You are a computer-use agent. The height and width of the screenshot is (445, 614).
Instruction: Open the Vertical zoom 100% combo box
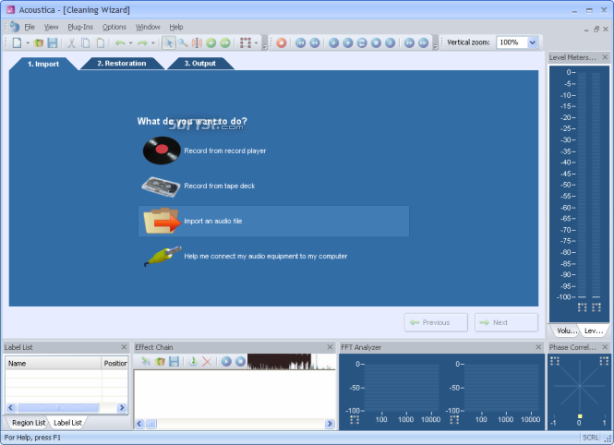click(x=517, y=42)
